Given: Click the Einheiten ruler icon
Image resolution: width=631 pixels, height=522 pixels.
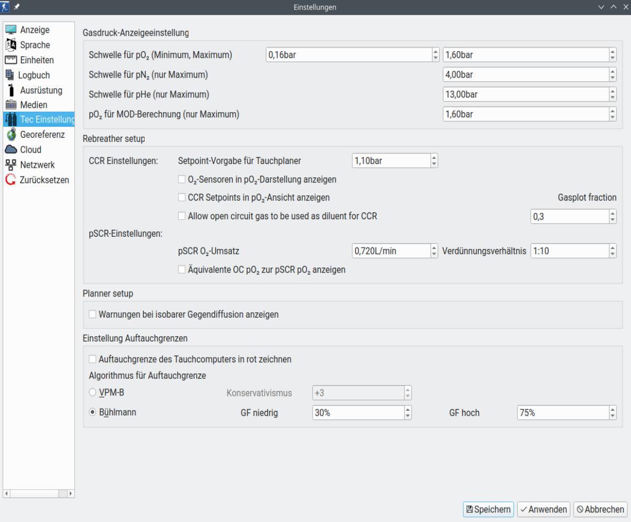Looking at the screenshot, I should [10, 60].
